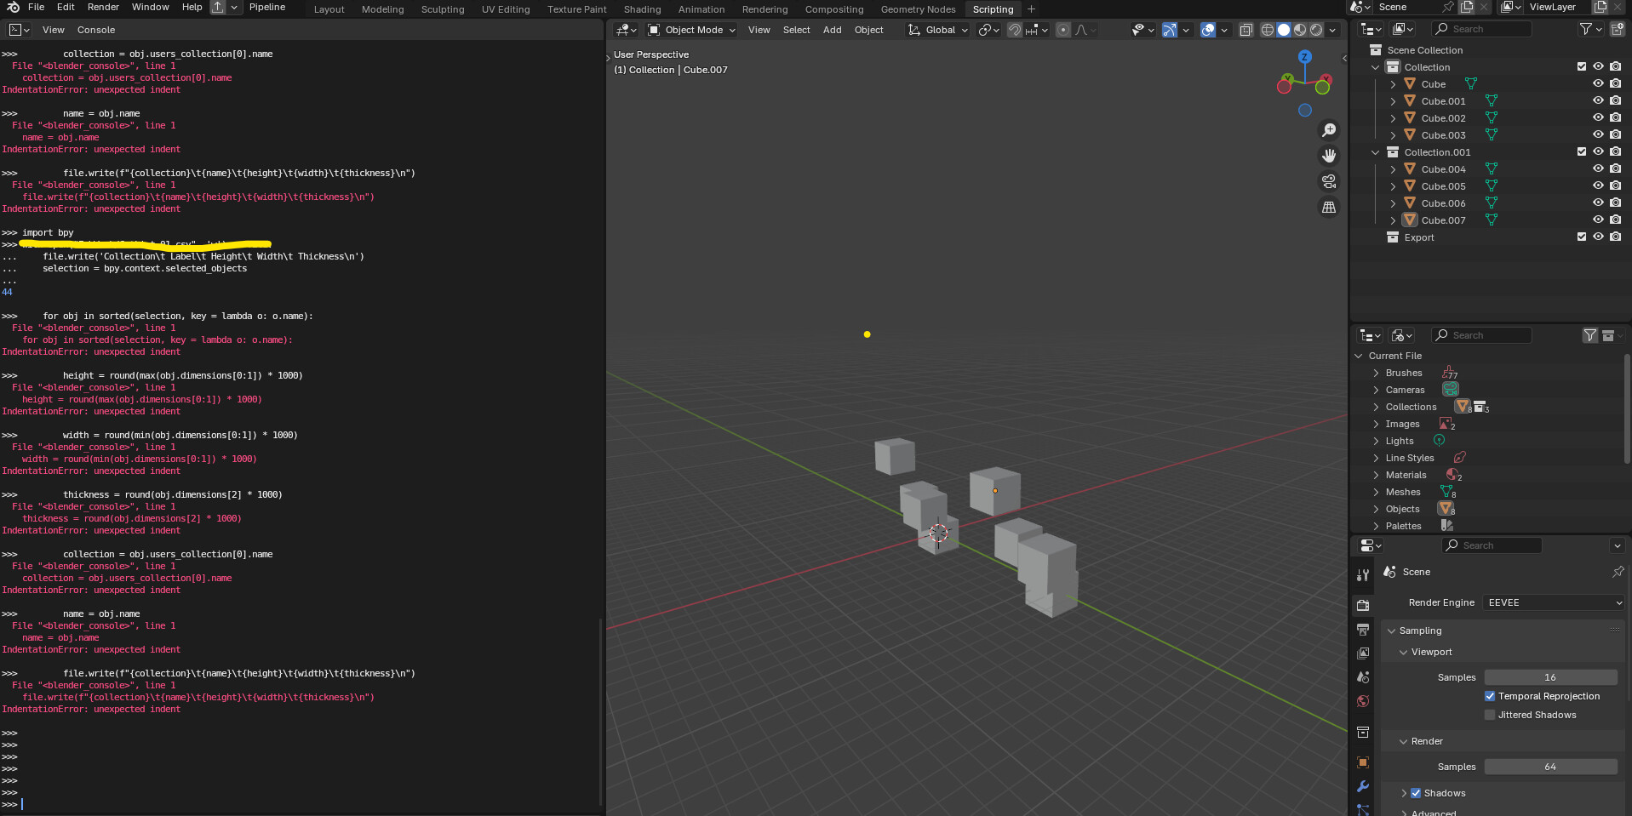Open the Output properties tab

1363,630
